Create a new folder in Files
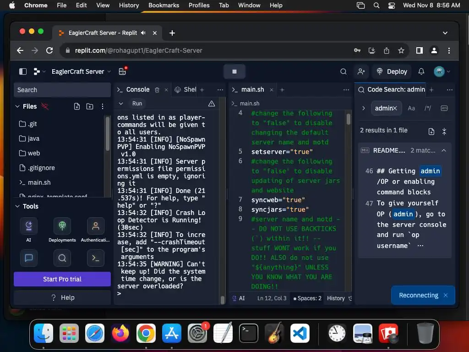The image size is (469, 352). (x=90, y=106)
